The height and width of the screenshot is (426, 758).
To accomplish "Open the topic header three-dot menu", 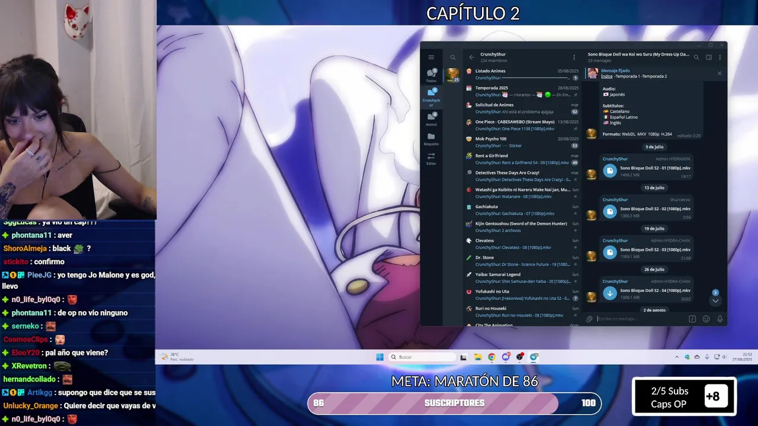I will 720,57.
